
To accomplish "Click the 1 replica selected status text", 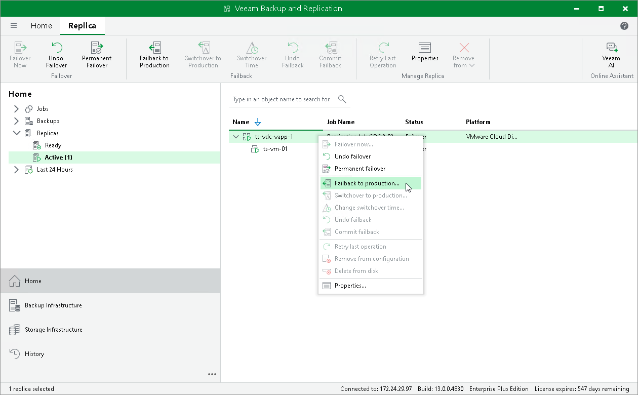I will point(31,389).
